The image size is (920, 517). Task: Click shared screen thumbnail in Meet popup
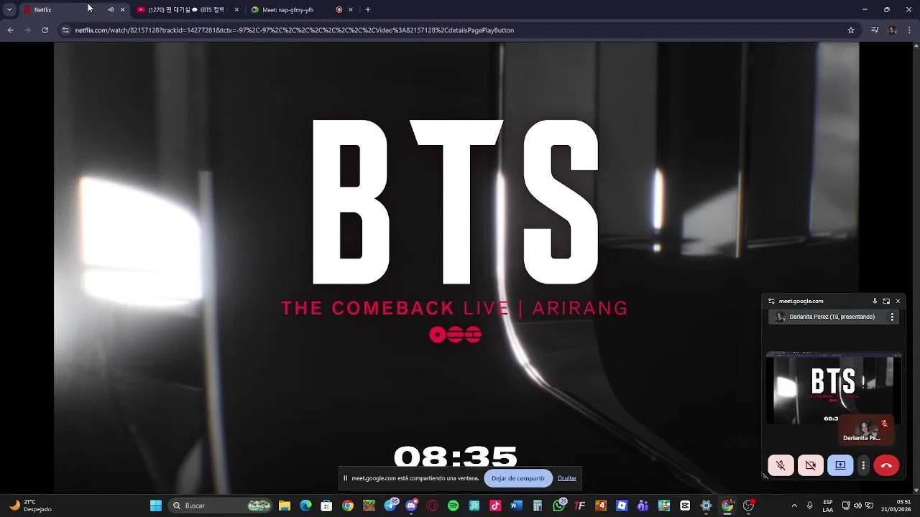click(834, 388)
